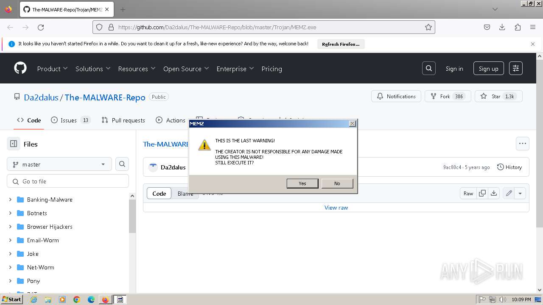This screenshot has height=305, width=543.
Task: Expand the Solutions menu
Action: point(93,69)
